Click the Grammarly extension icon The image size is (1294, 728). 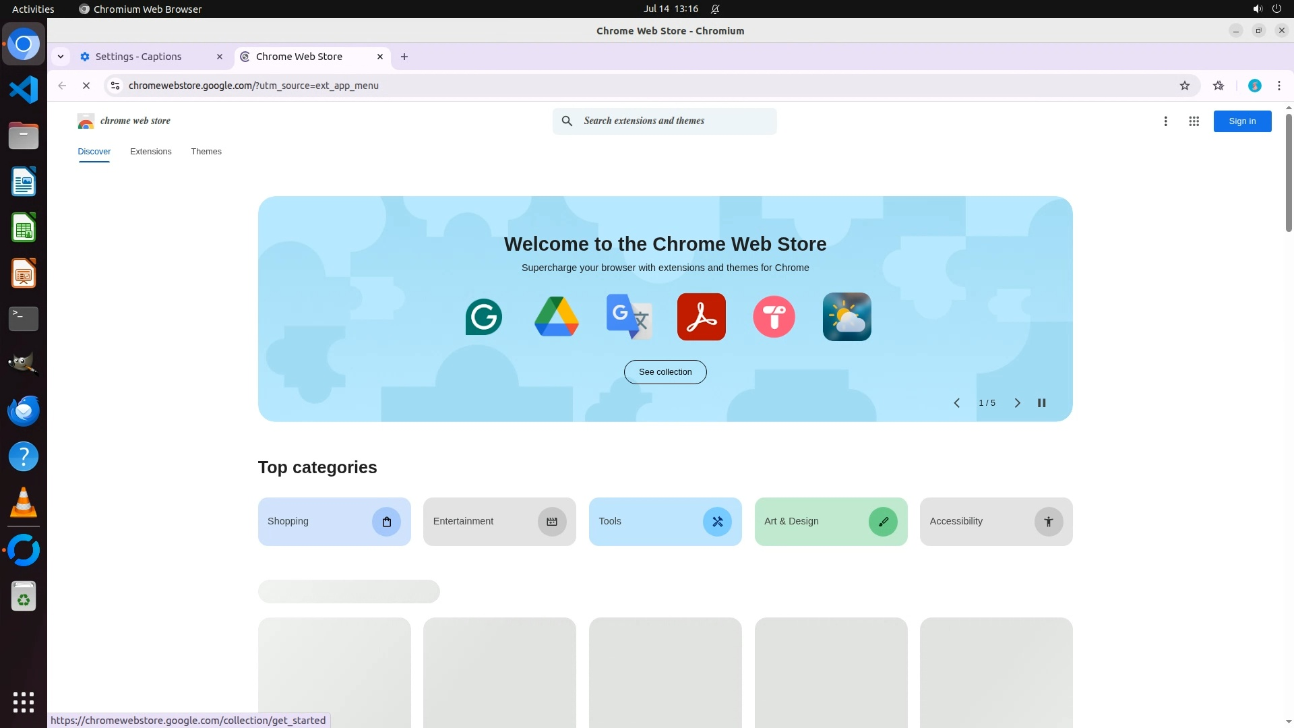(x=483, y=317)
